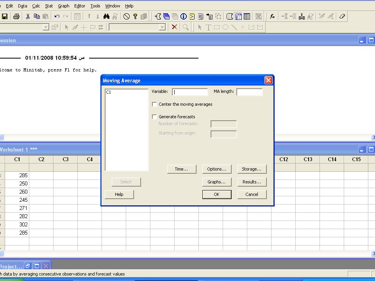Click the scroll icon left of the blue grid
375x281 pixels.
coord(230,16)
